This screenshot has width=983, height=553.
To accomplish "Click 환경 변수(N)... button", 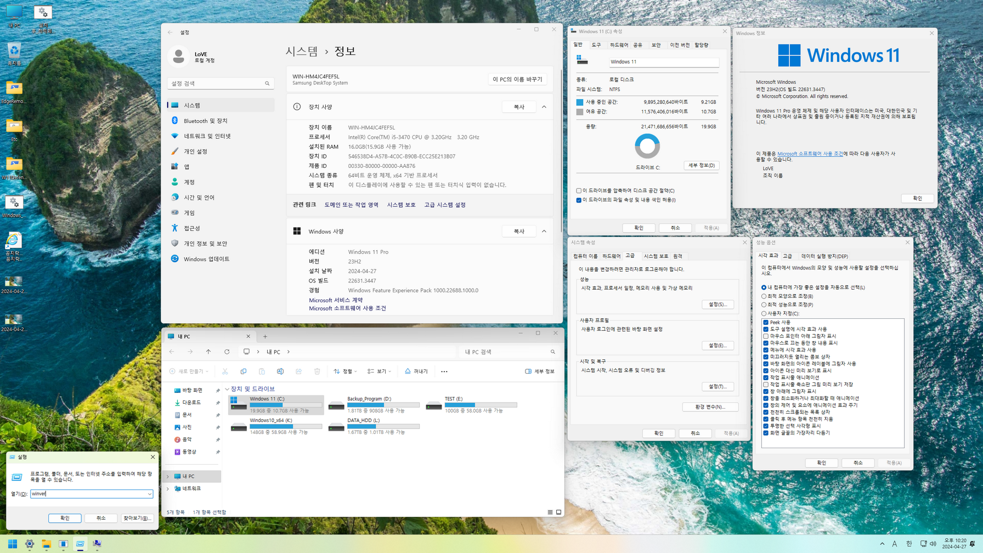I will point(710,407).
